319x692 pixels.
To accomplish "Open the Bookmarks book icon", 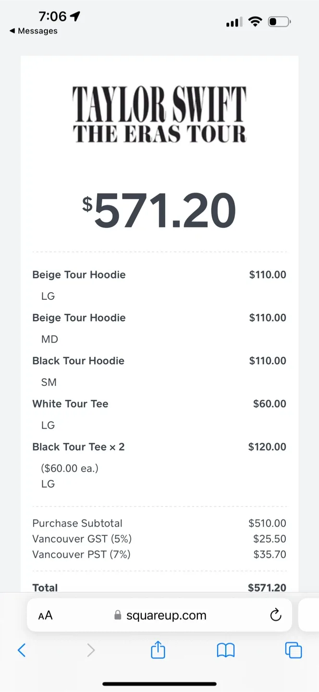I will pyautogui.click(x=225, y=650).
